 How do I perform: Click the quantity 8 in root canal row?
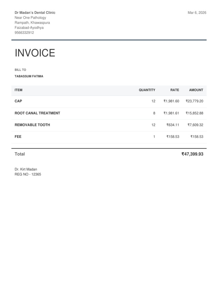click(154, 113)
